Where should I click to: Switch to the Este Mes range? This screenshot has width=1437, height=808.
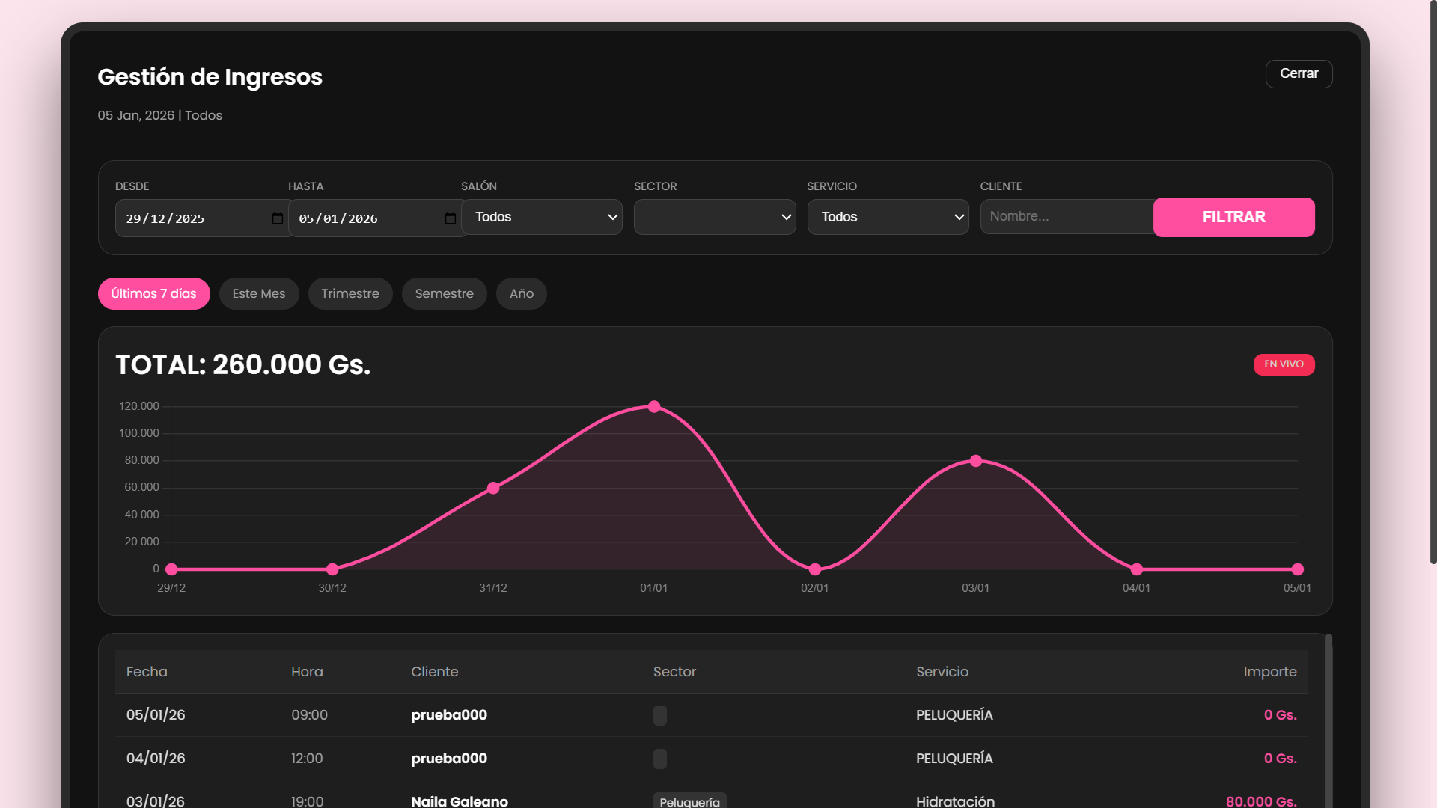[x=258, y=294]
